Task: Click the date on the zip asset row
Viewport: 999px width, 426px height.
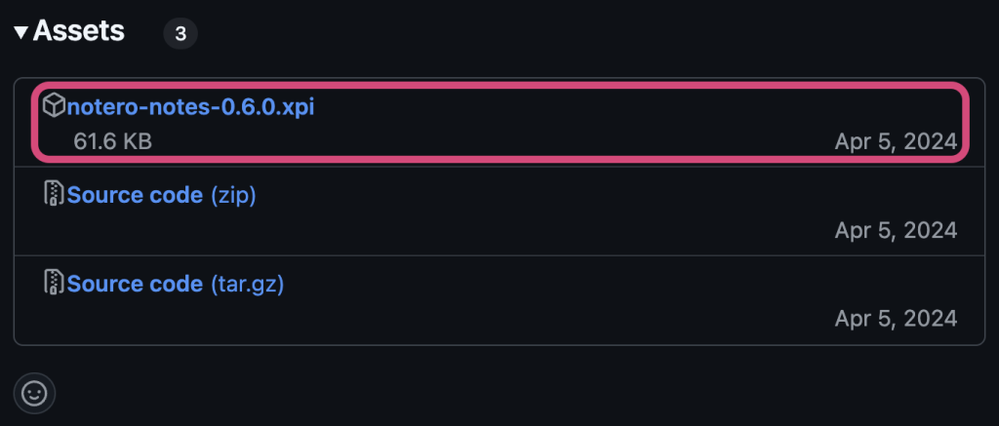Action: [x=896, y=230]
